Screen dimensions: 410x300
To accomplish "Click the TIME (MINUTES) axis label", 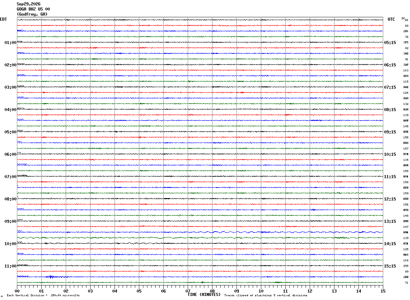I will pos(204,295).
